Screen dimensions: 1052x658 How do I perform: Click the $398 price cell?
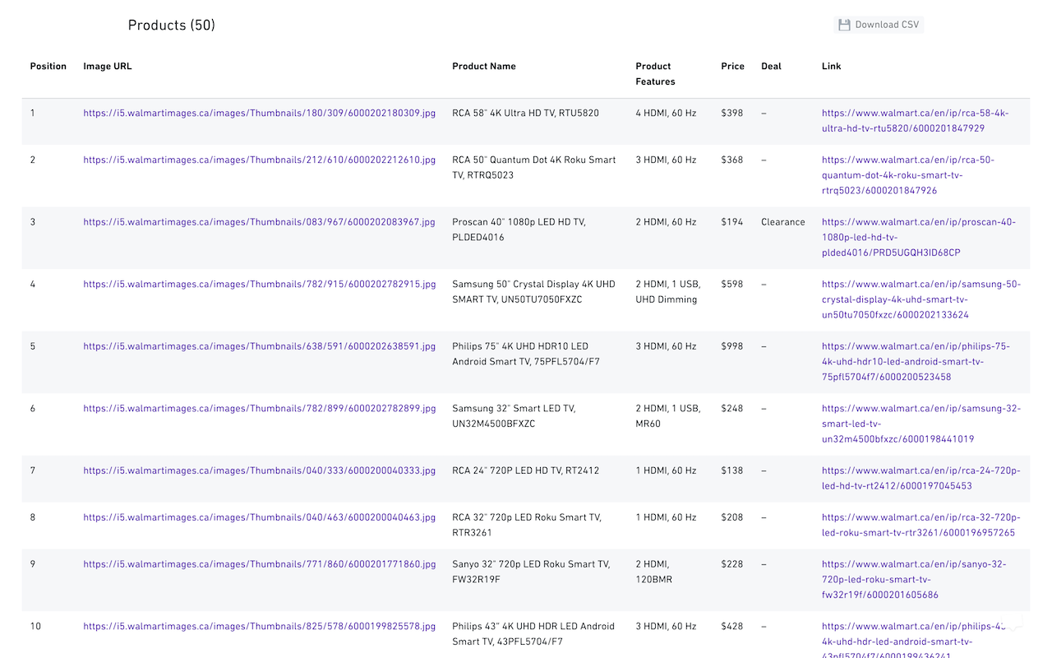(x=731, y=113)
